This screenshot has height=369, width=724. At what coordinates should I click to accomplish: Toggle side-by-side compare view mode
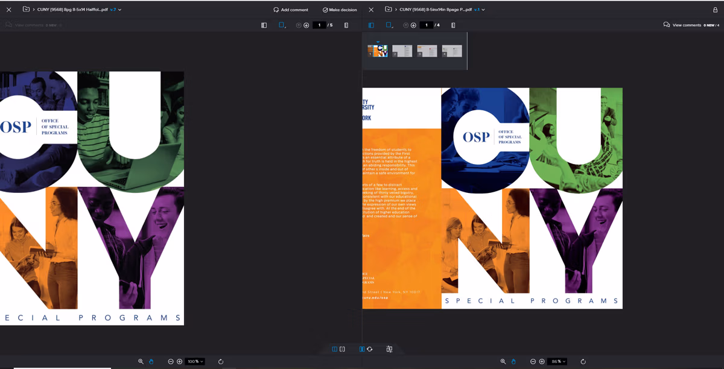coord(335,349)
